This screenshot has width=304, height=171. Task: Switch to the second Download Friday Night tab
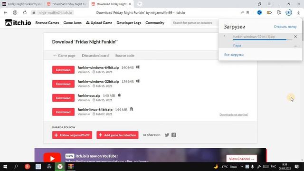[x=67, y=4]
